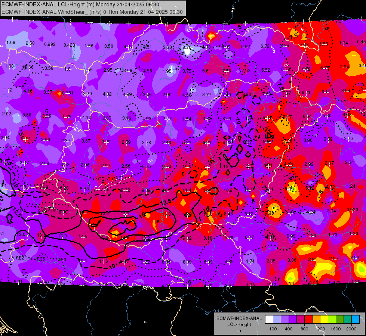Click the map value '0.781'
Viewport: 366px width, 336px height.
[x=68, y=93]
